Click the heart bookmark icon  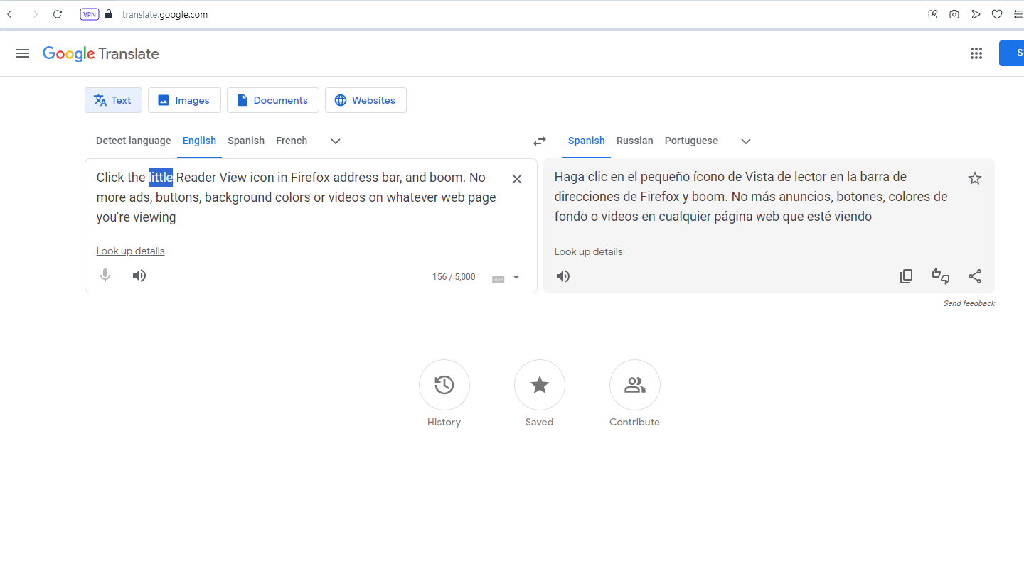pos(997,14)
